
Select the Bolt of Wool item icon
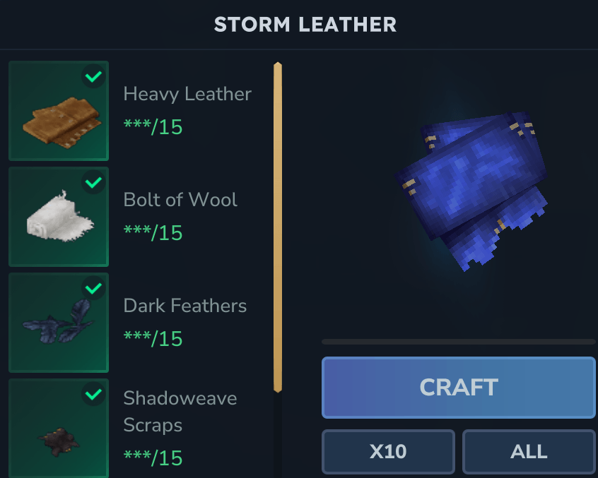click(x=59, y=217)
